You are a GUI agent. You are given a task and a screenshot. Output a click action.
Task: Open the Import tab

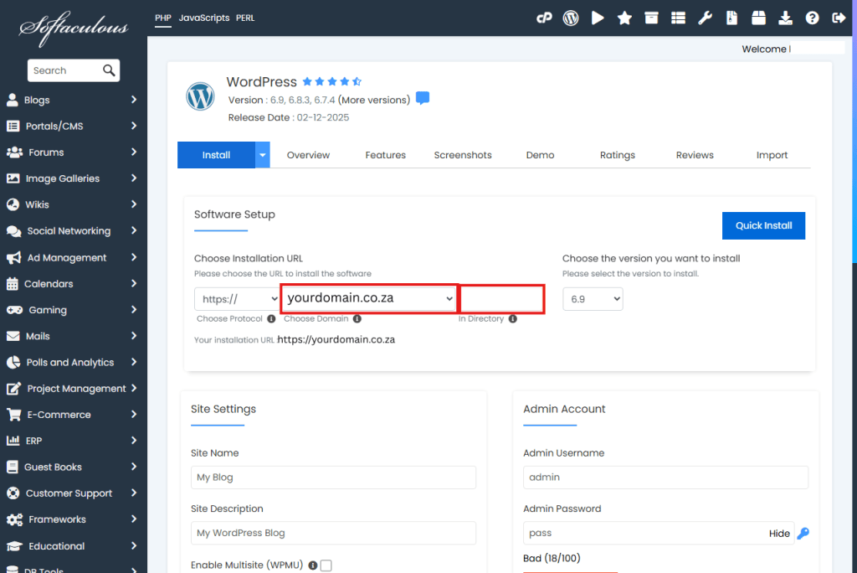tap(772, 155)
